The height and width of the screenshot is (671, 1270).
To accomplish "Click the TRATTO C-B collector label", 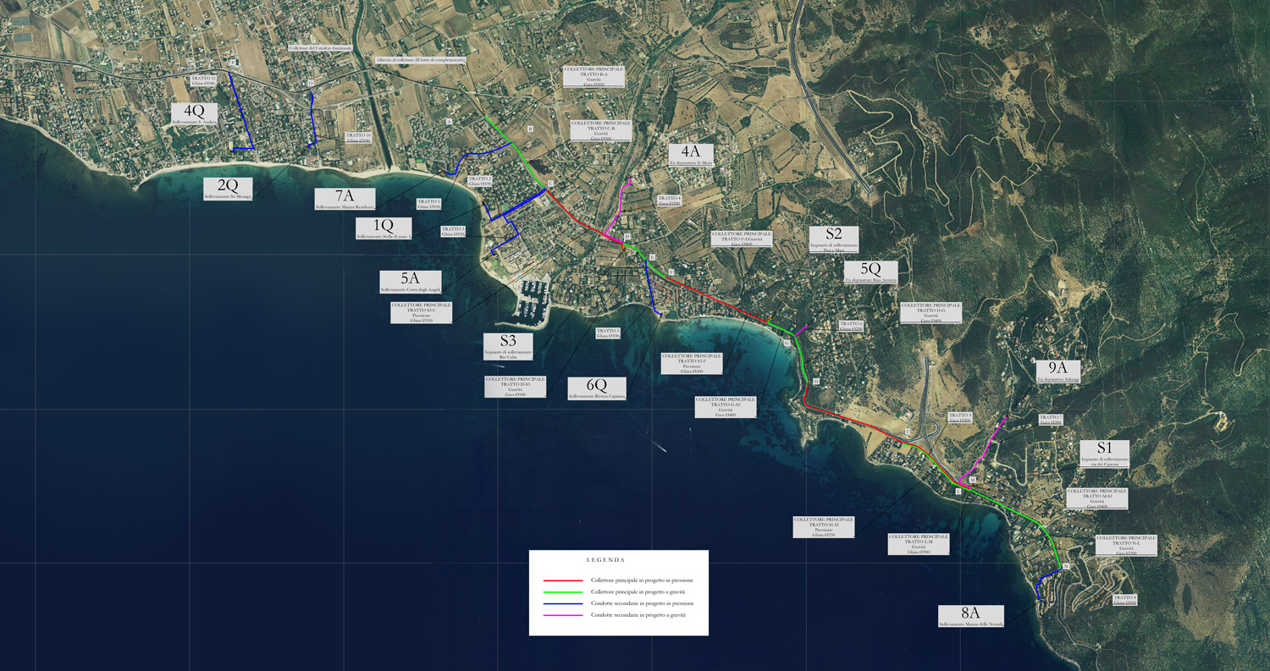I will pos(601,130).
